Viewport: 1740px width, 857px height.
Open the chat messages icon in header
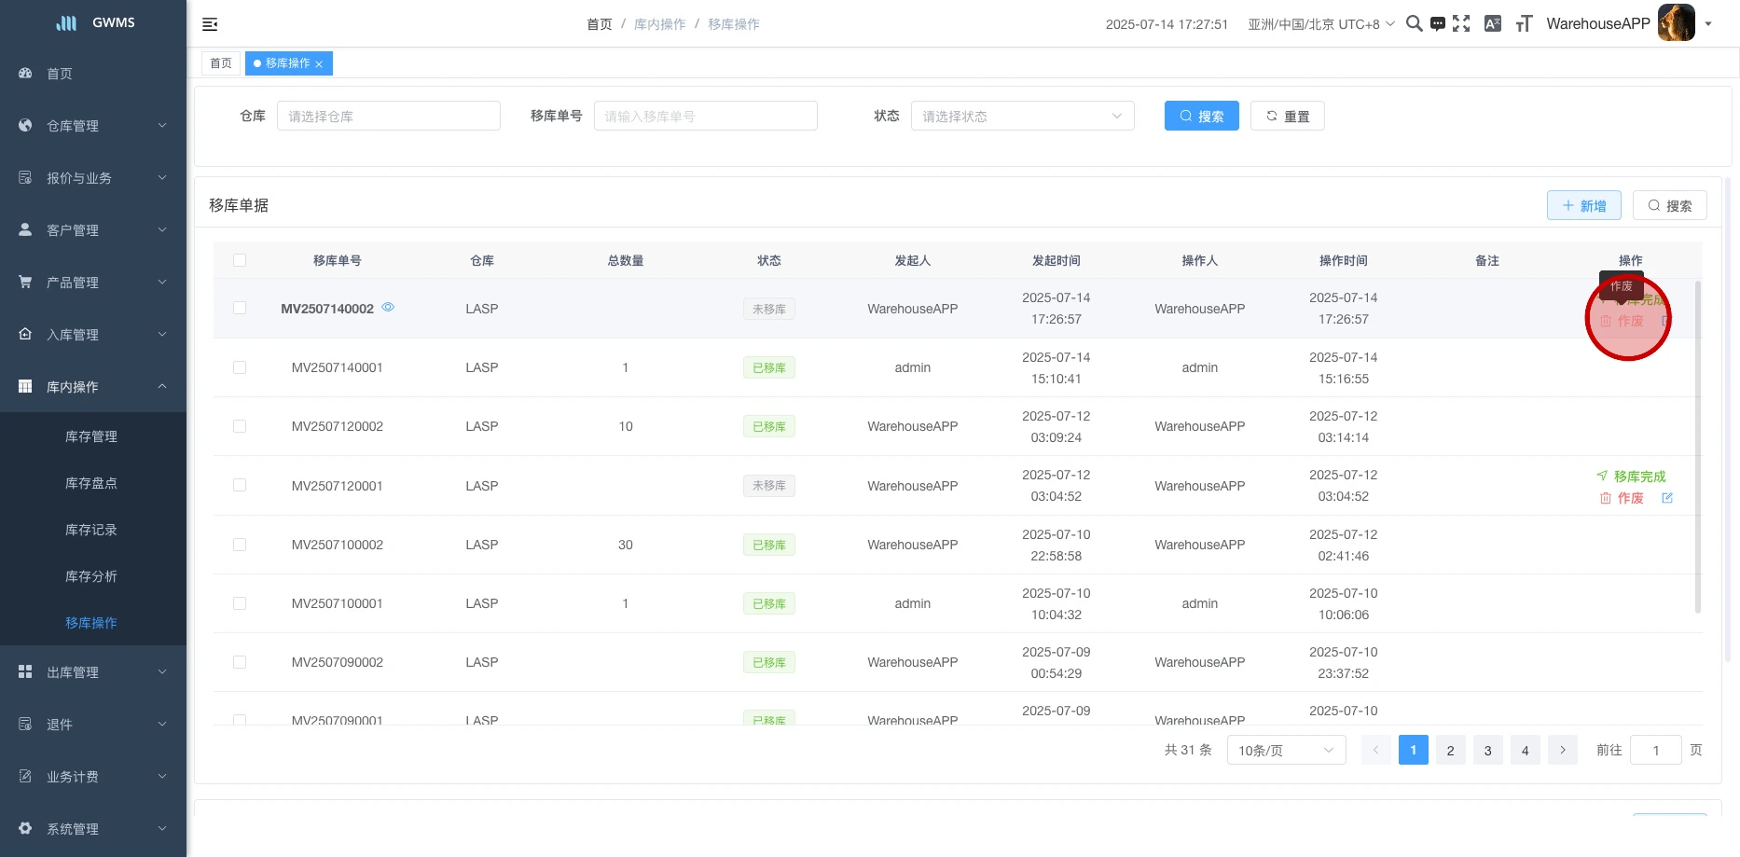1438,24
